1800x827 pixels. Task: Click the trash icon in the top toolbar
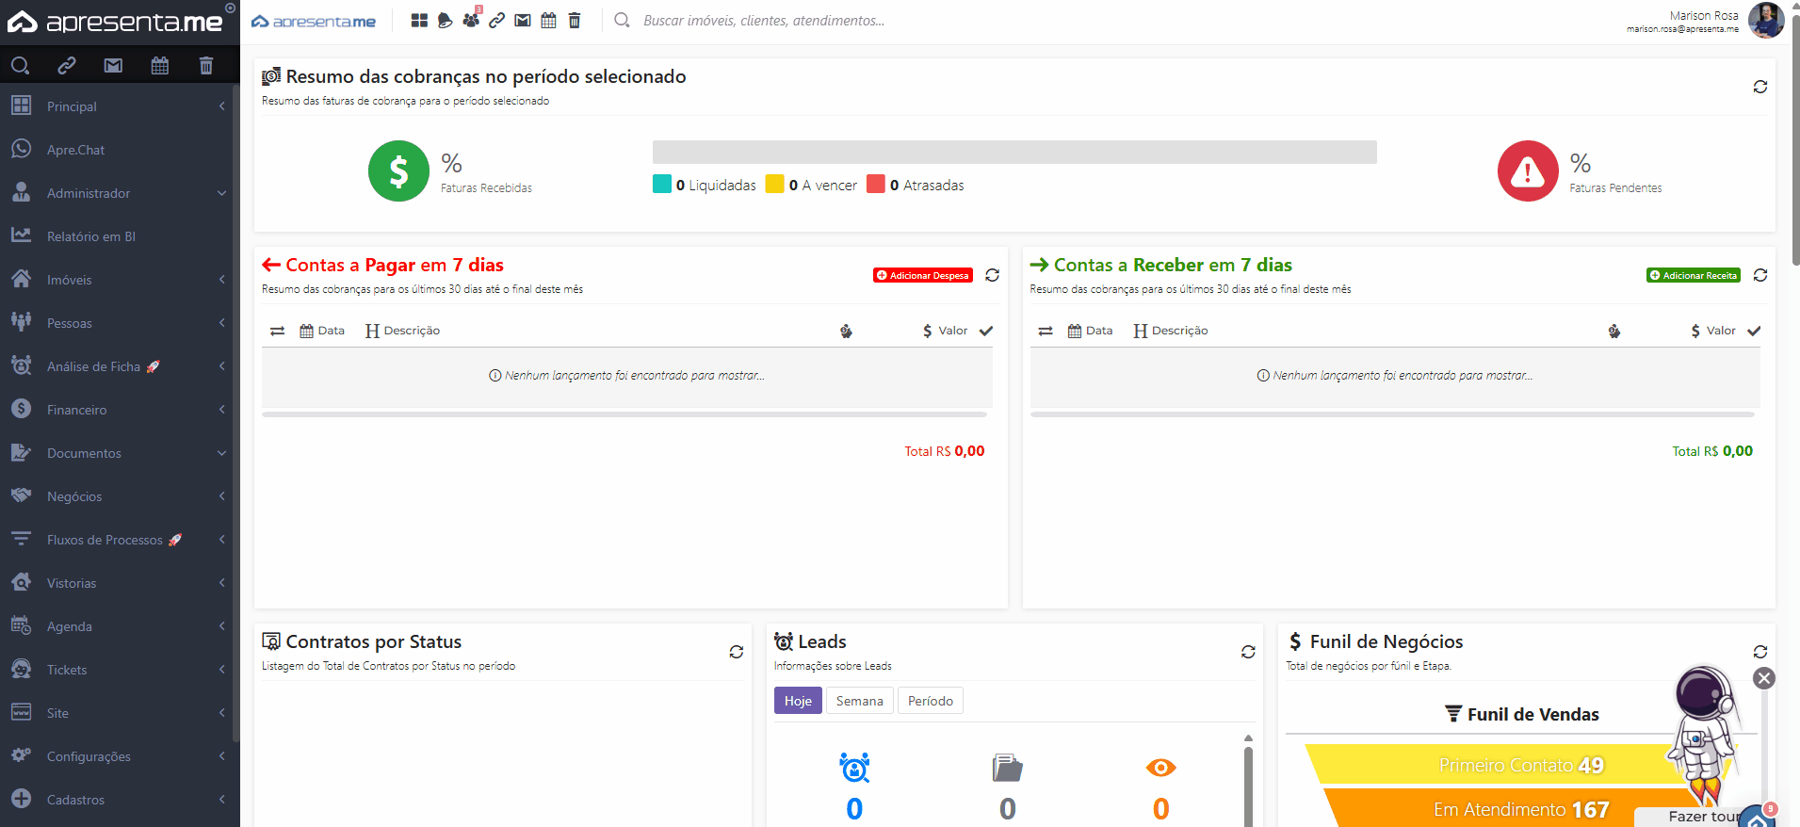(575, 20)
